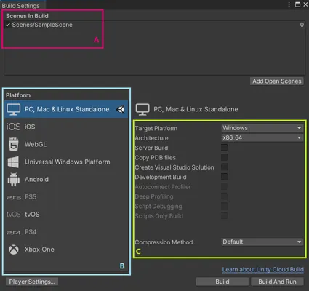The height and width of the screenshot is (291, 309).
Task: Select iOS in the Platform list
Action: pyautogui.click(x=66, y=127)
